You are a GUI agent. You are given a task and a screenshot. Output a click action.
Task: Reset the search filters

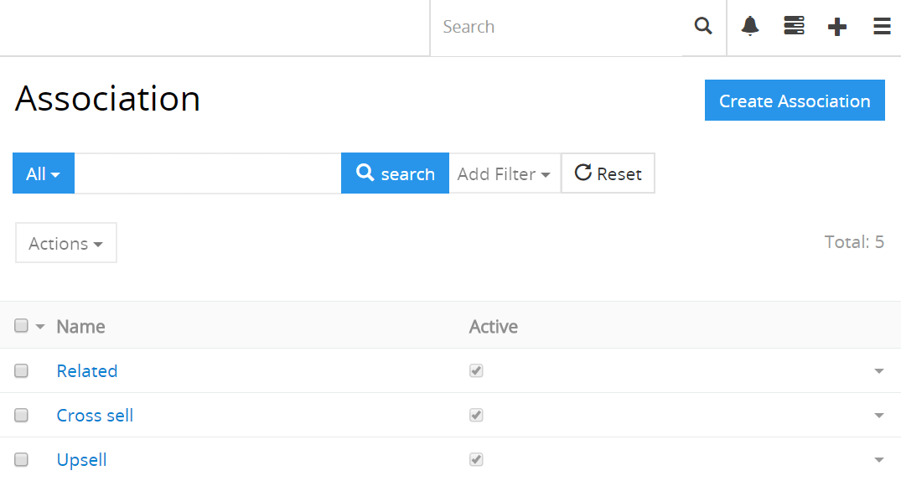(x=608, y=173)
